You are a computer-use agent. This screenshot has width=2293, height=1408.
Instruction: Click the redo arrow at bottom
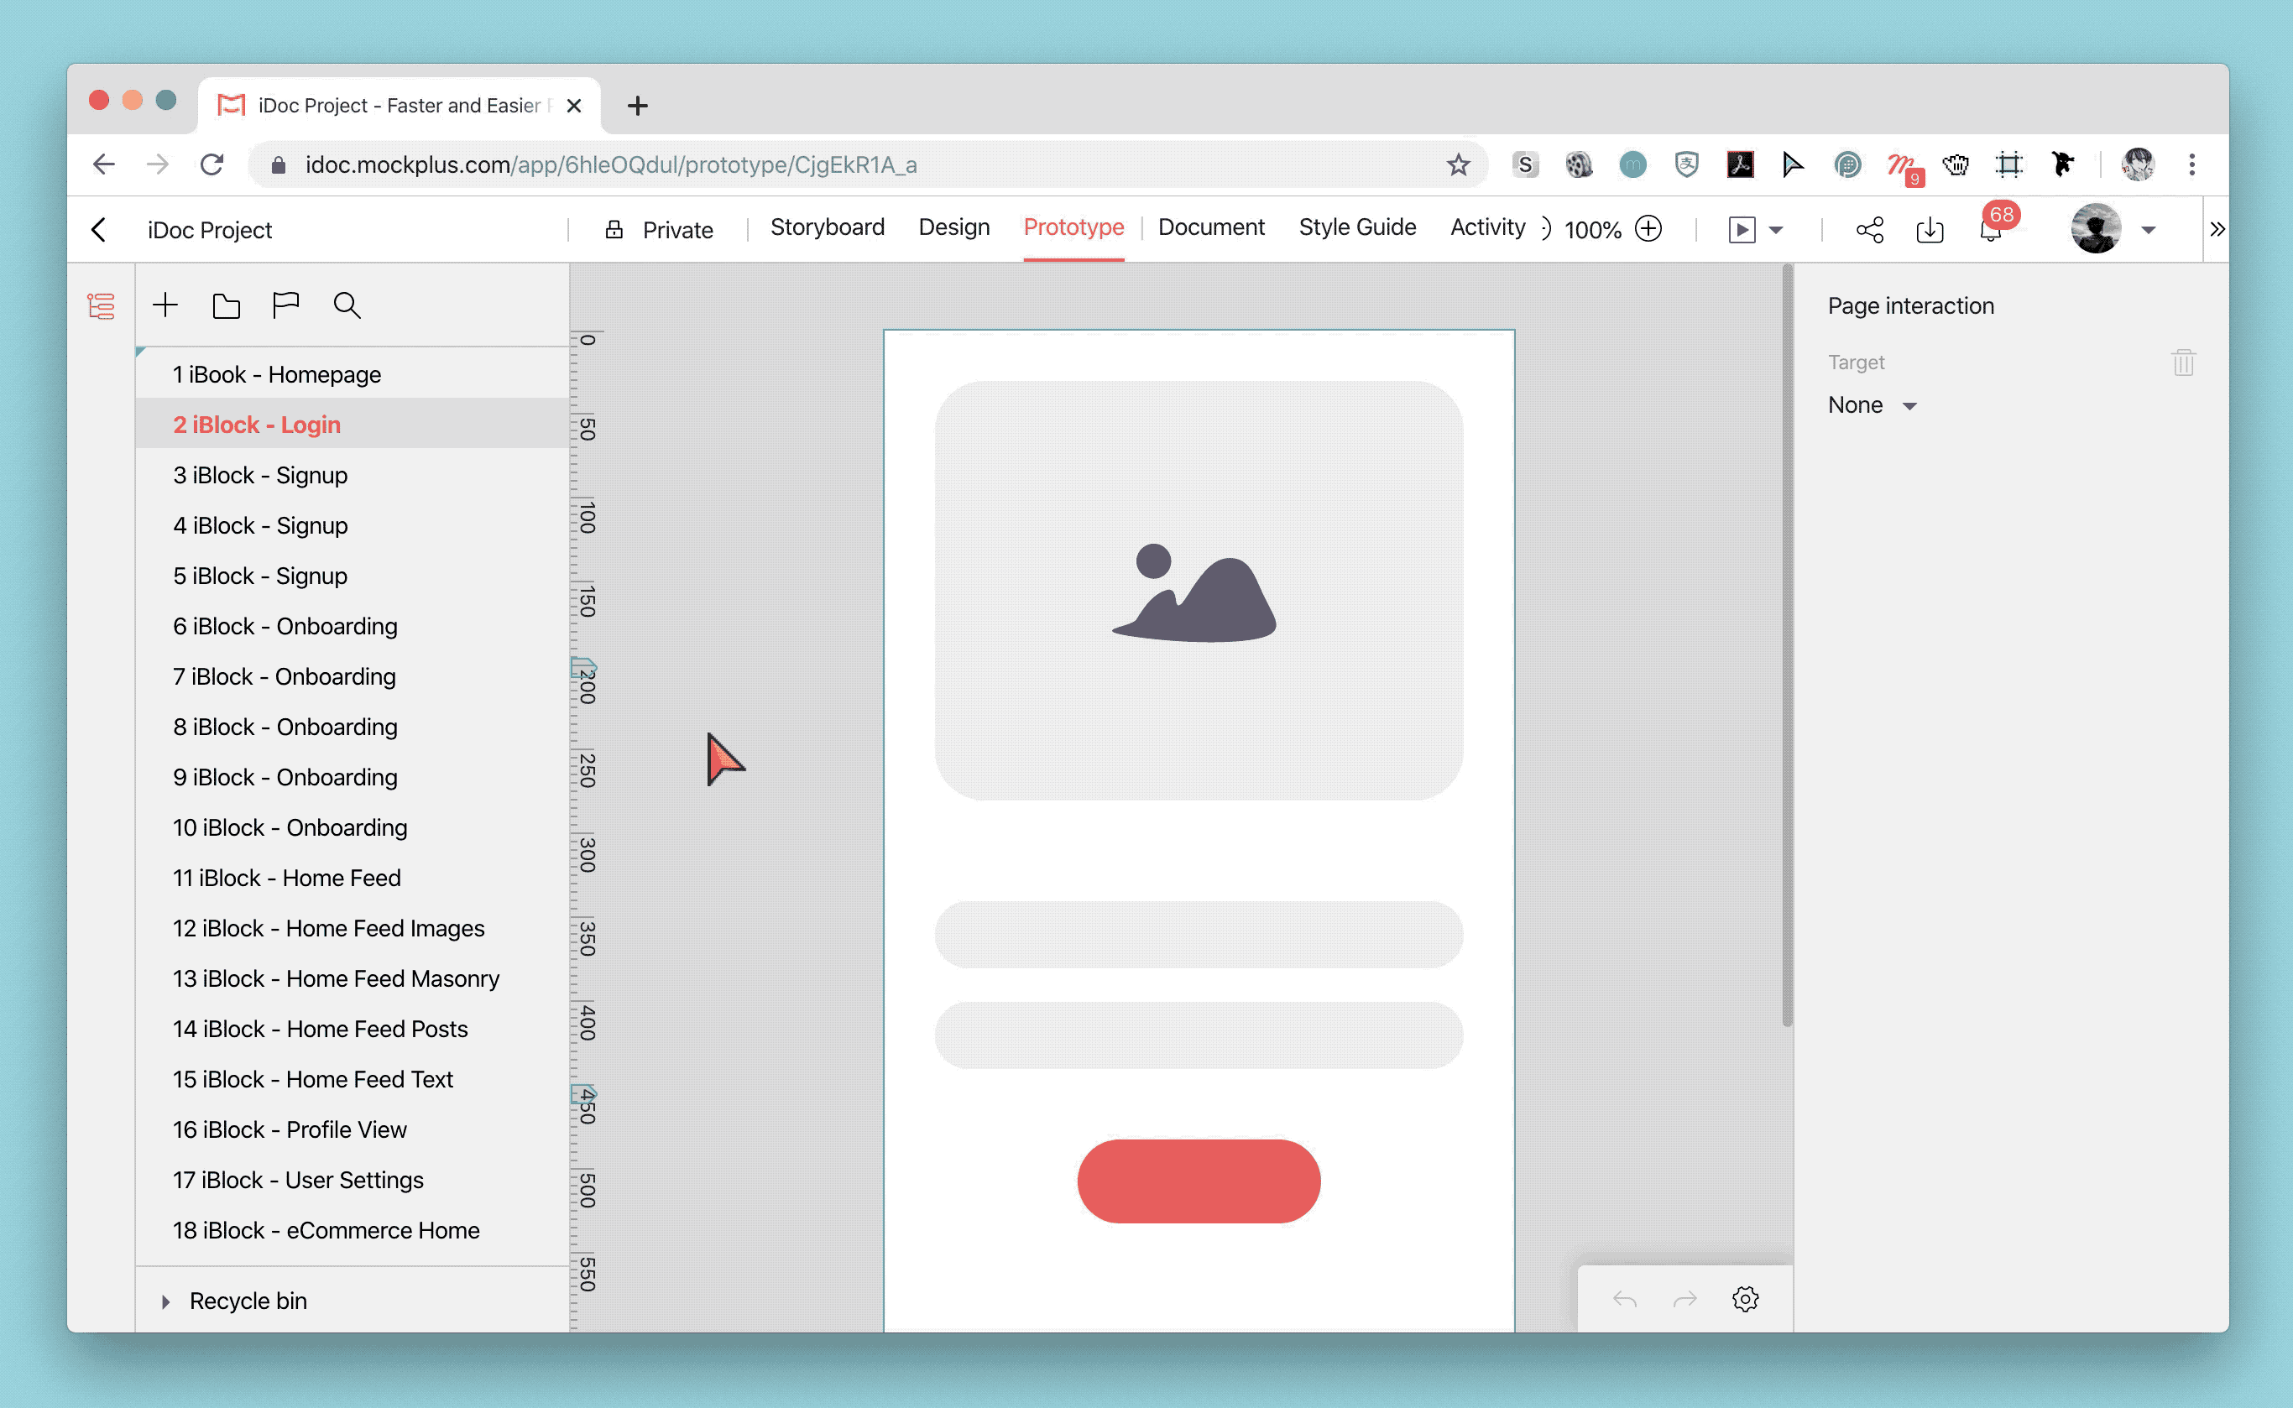coord(1684,1298)
